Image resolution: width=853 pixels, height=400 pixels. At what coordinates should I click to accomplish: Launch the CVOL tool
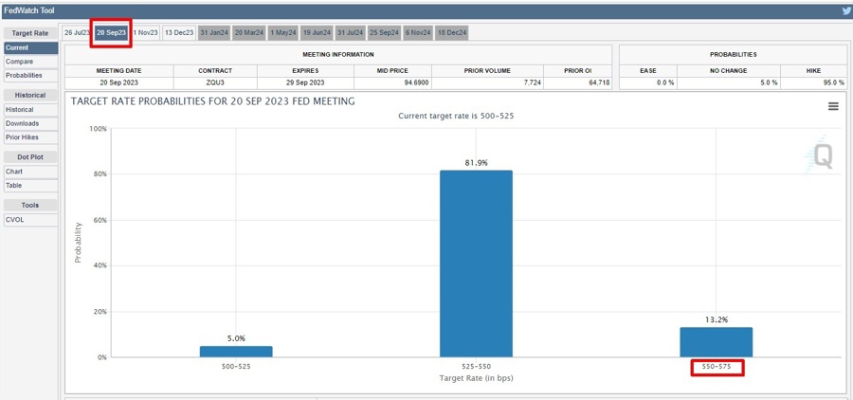(15, 219)
